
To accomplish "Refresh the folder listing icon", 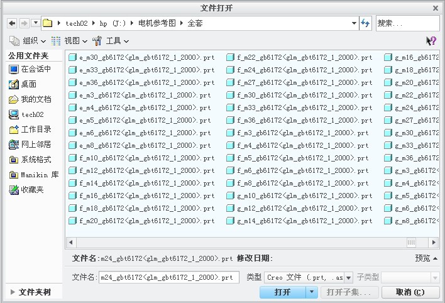I will click(365, 23).
